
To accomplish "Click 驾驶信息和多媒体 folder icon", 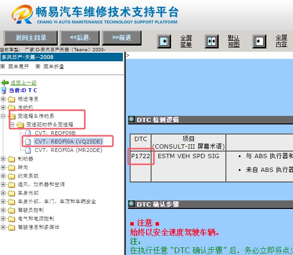I will [11, 227].
